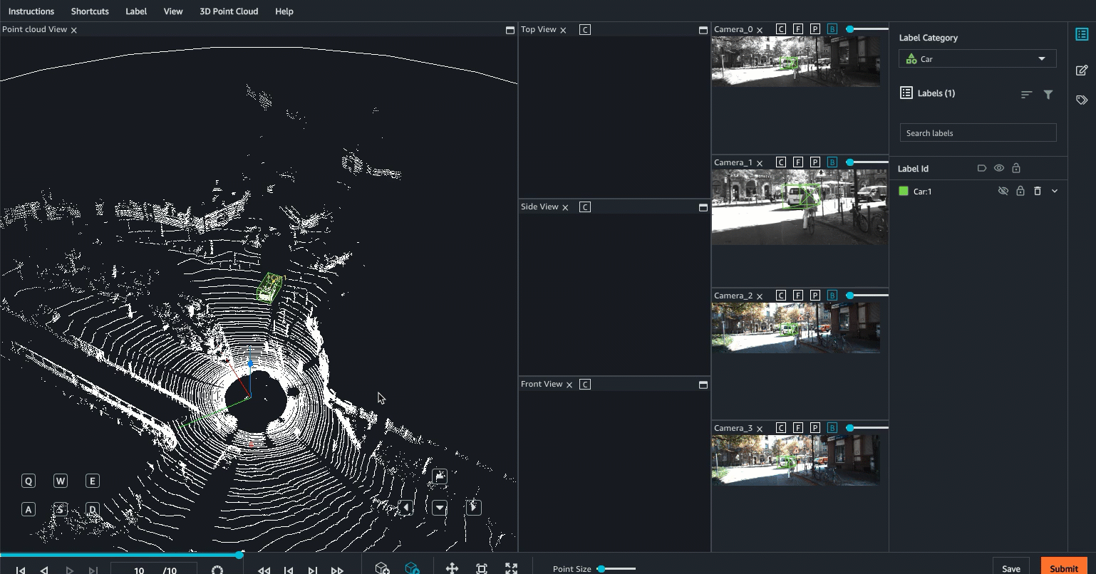Toggle lock on Car:1 label

pyautogui.click(x=1020, y=191)
